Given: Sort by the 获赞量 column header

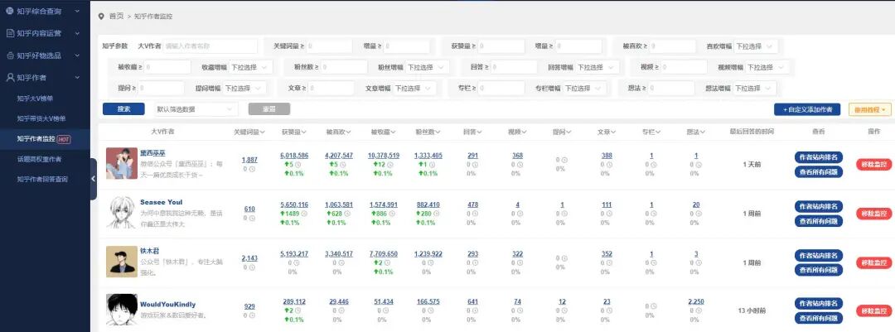Looking at the screenshot, I should (x=294, y=132).
